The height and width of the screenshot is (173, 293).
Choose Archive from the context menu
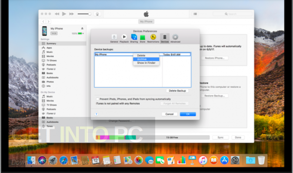[146, 59]
